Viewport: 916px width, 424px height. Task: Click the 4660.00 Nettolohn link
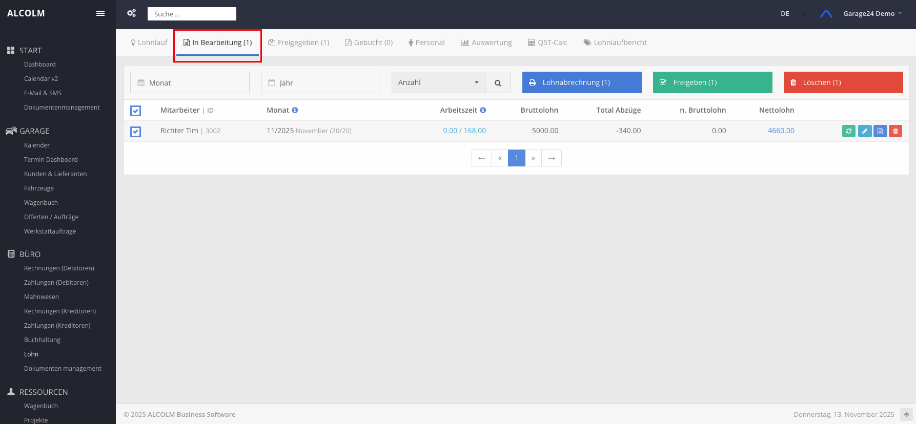coord(781,131)
